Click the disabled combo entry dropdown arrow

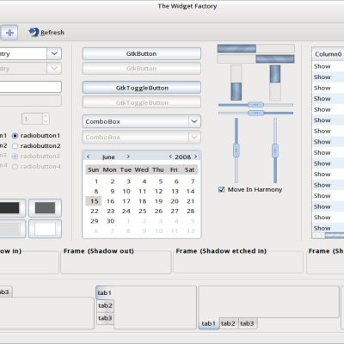54,69
